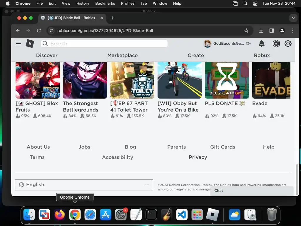Open GarageBand from the Dock
The image size is (301, 226).
(166, 215)
